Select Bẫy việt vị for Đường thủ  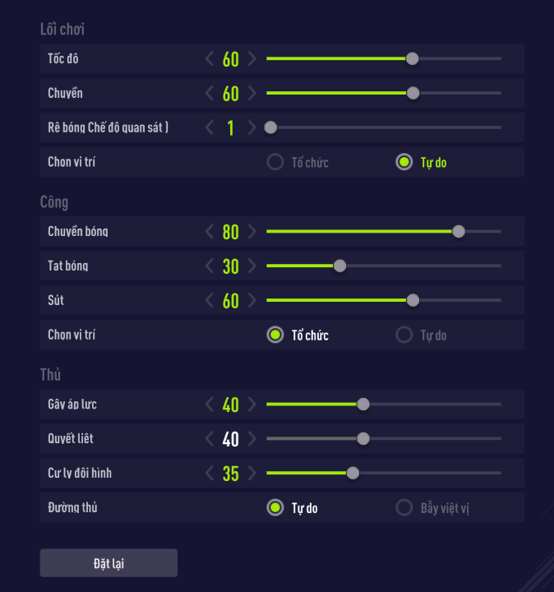(404, 507)
